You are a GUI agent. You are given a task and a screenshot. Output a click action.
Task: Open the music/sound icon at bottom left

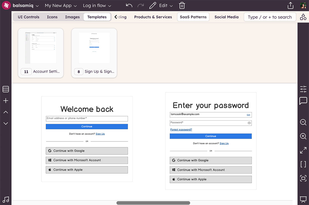point(6,200)
